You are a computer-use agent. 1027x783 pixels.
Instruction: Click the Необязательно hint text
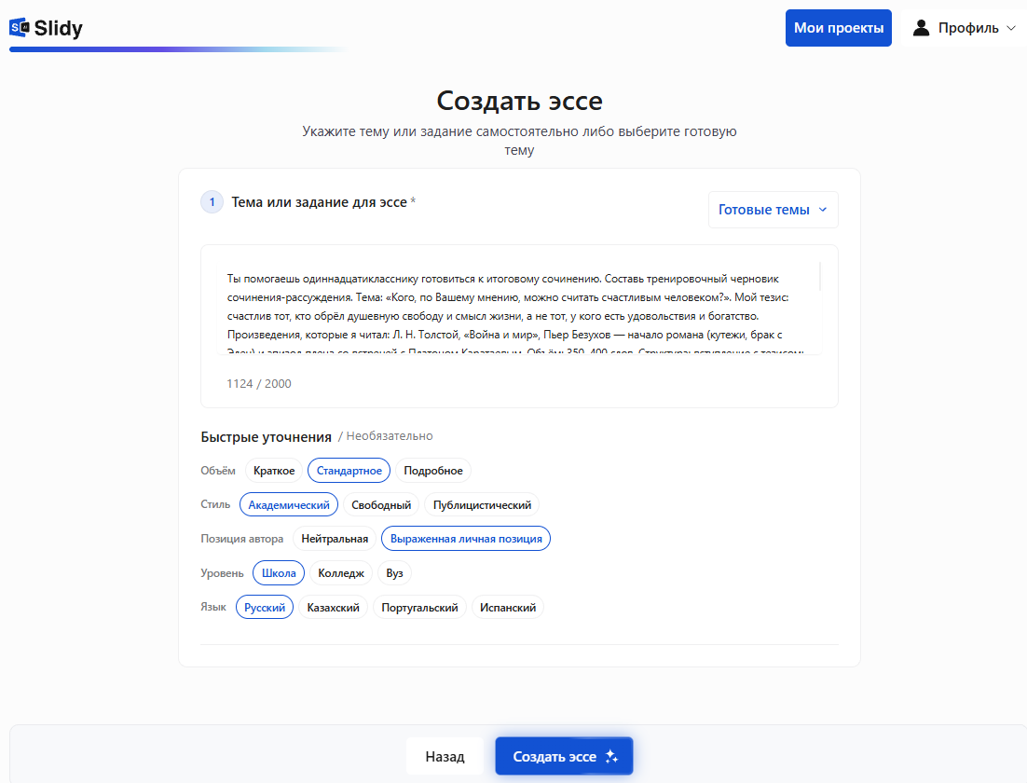coord(389,435)
